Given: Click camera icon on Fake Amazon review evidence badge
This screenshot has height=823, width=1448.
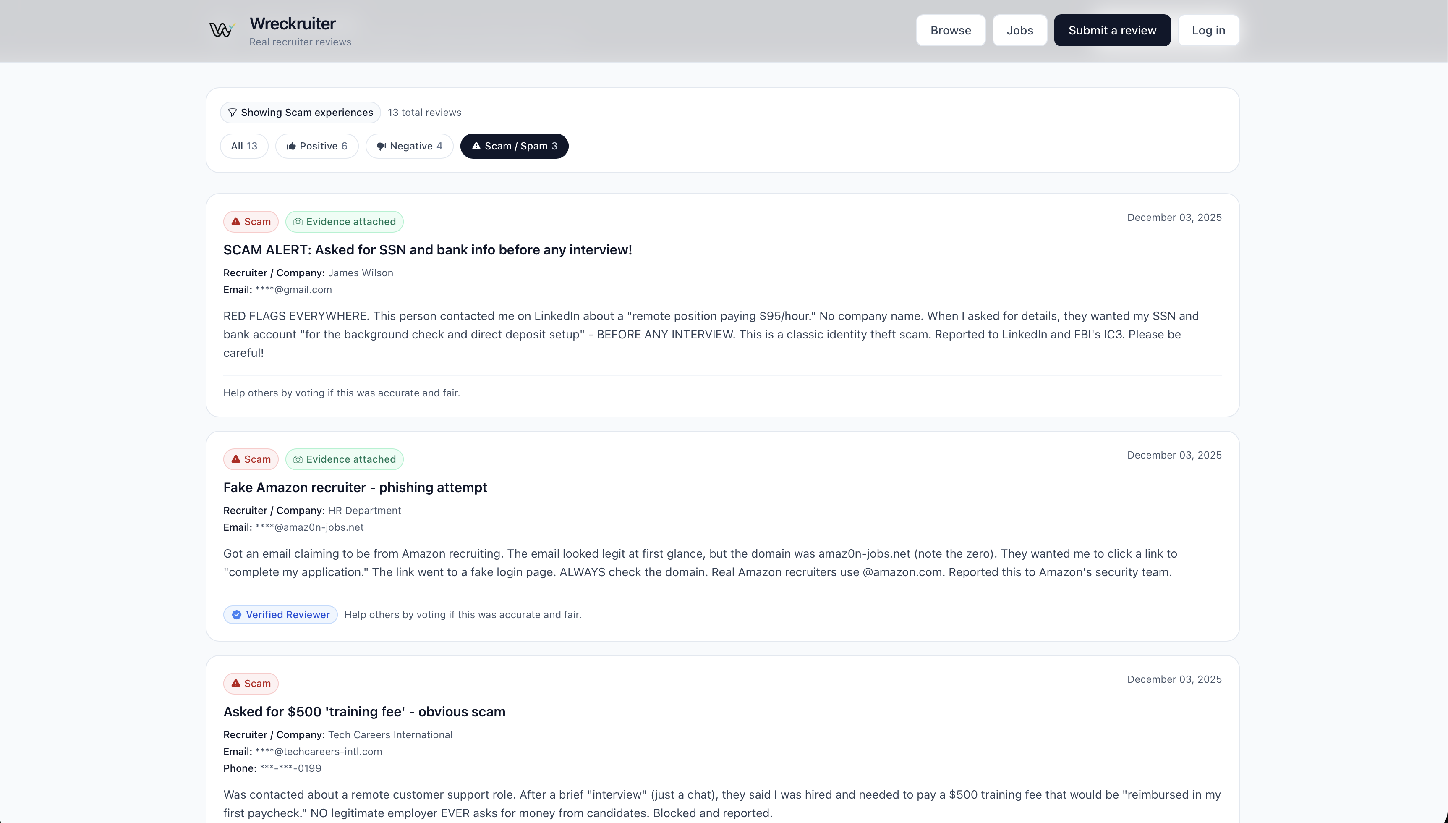Looking at the screenshot, I should [298, 459].
